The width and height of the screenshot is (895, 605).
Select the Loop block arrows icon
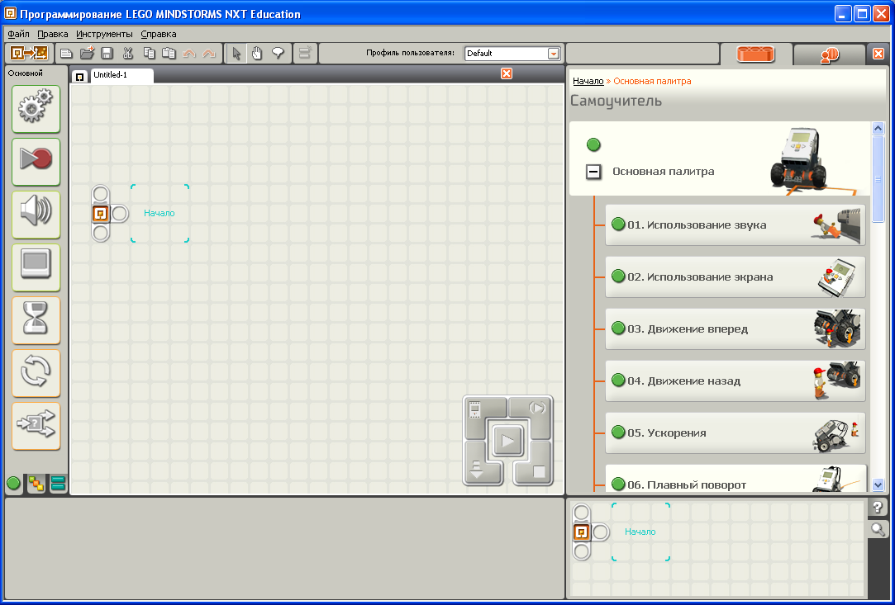[36, 373]
